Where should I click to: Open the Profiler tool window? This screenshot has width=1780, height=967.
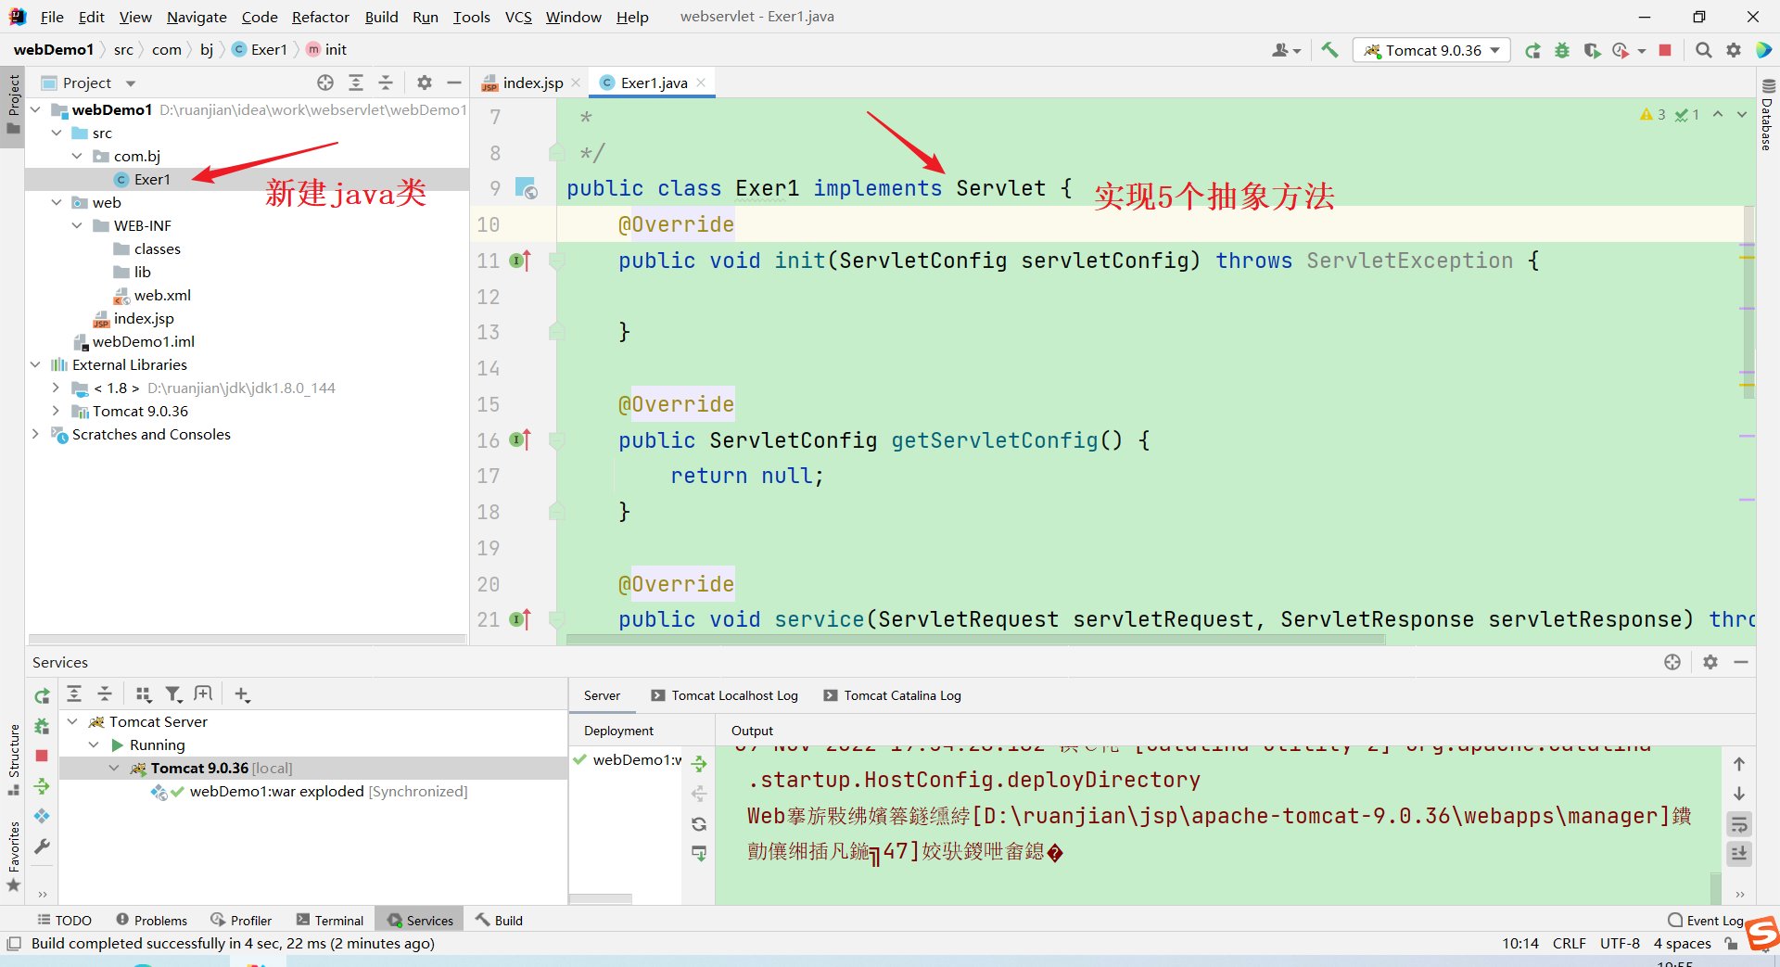241,920
